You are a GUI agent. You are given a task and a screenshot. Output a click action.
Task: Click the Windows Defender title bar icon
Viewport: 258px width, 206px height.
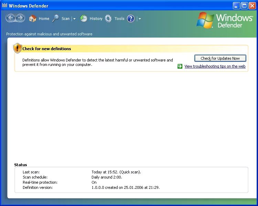tap(4, 5)
